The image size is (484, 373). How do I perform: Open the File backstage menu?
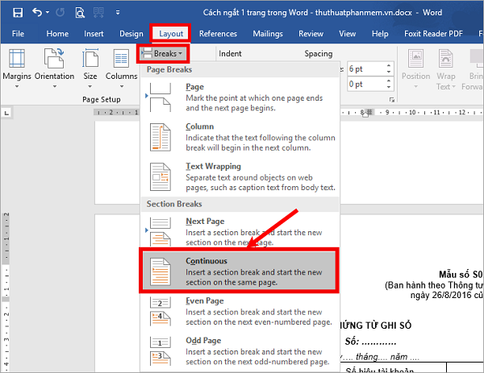(18, 34)
